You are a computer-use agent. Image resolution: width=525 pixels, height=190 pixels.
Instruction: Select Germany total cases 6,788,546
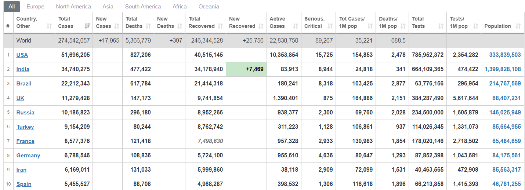click(x=77, y=155)
